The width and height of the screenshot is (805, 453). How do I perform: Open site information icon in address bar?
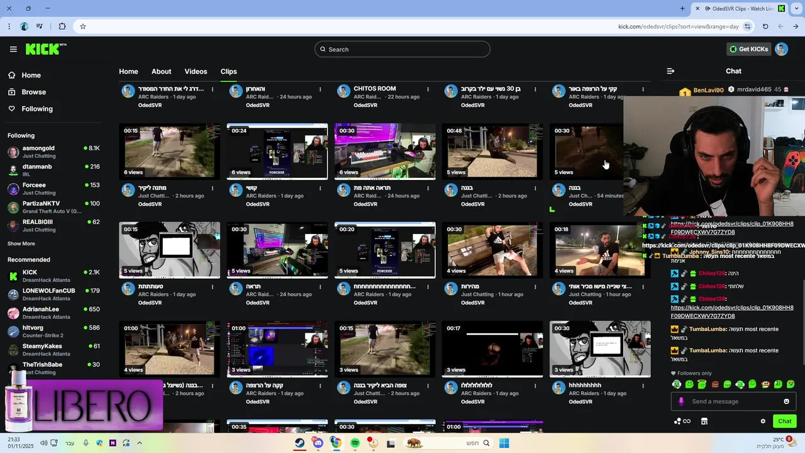pos(747,26)
